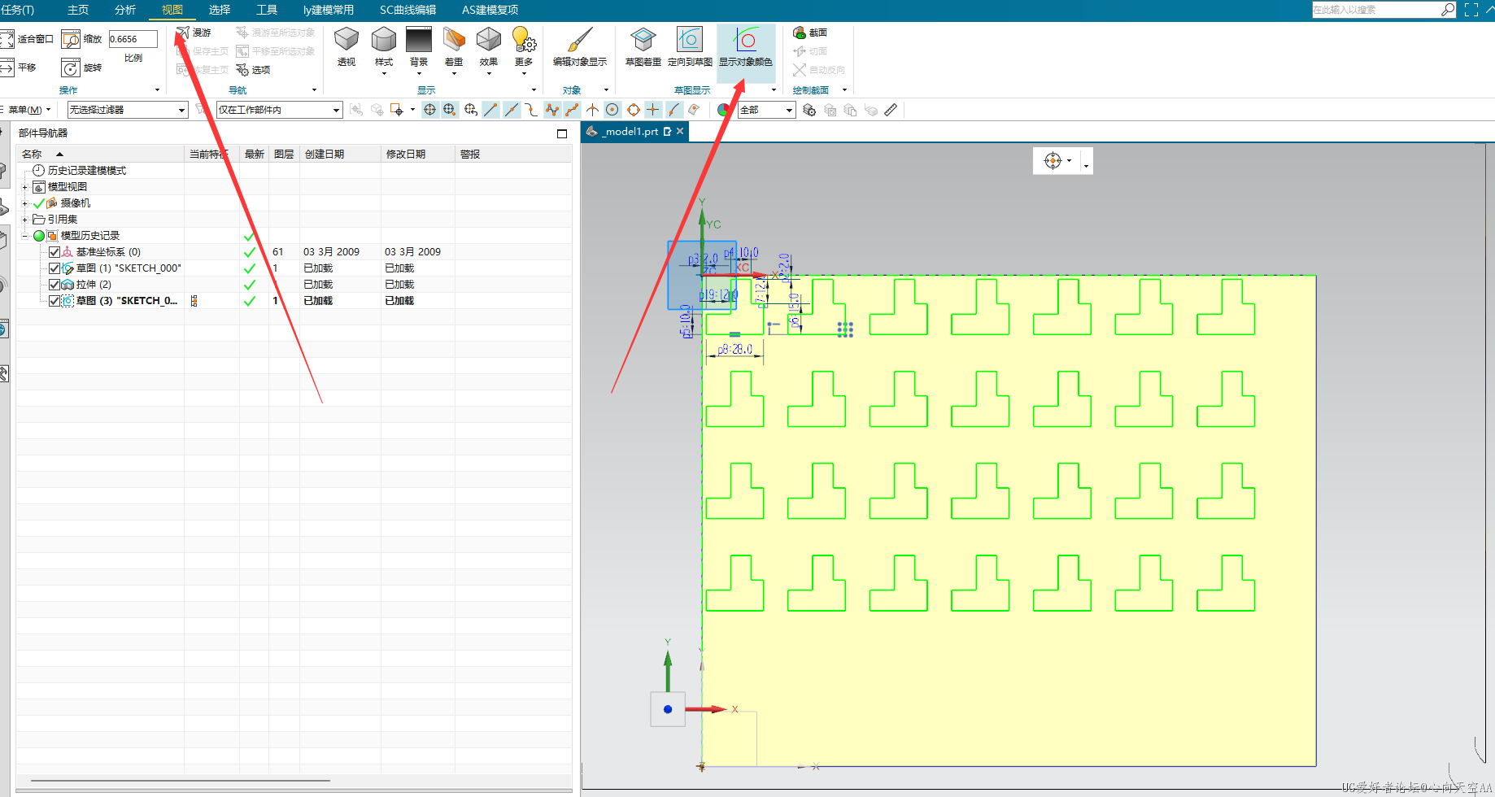The height and width of the screenshot is (797, 1495).
Task: Click the 修改日期 column header
Action: tap(418, 154)
